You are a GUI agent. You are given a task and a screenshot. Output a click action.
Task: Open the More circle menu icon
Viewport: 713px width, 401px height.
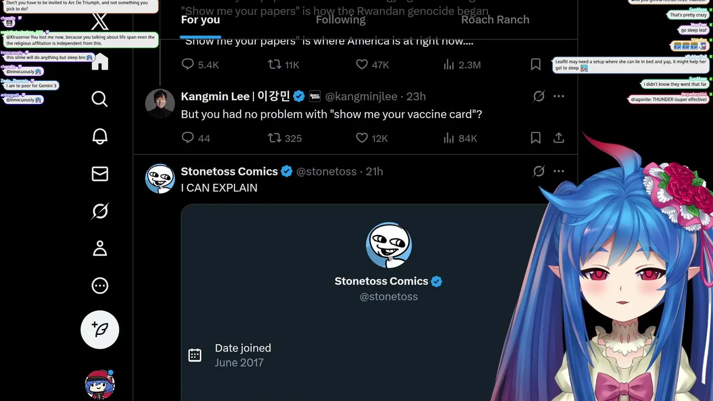click(100, 286)
